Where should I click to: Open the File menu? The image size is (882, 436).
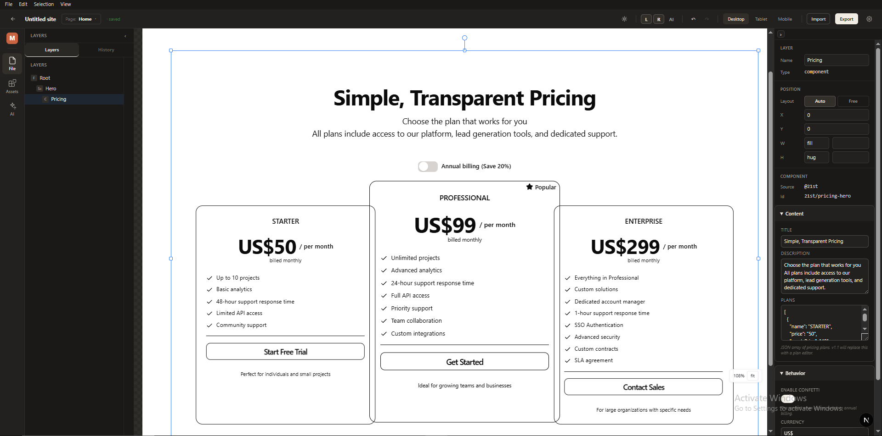[9, 4]
